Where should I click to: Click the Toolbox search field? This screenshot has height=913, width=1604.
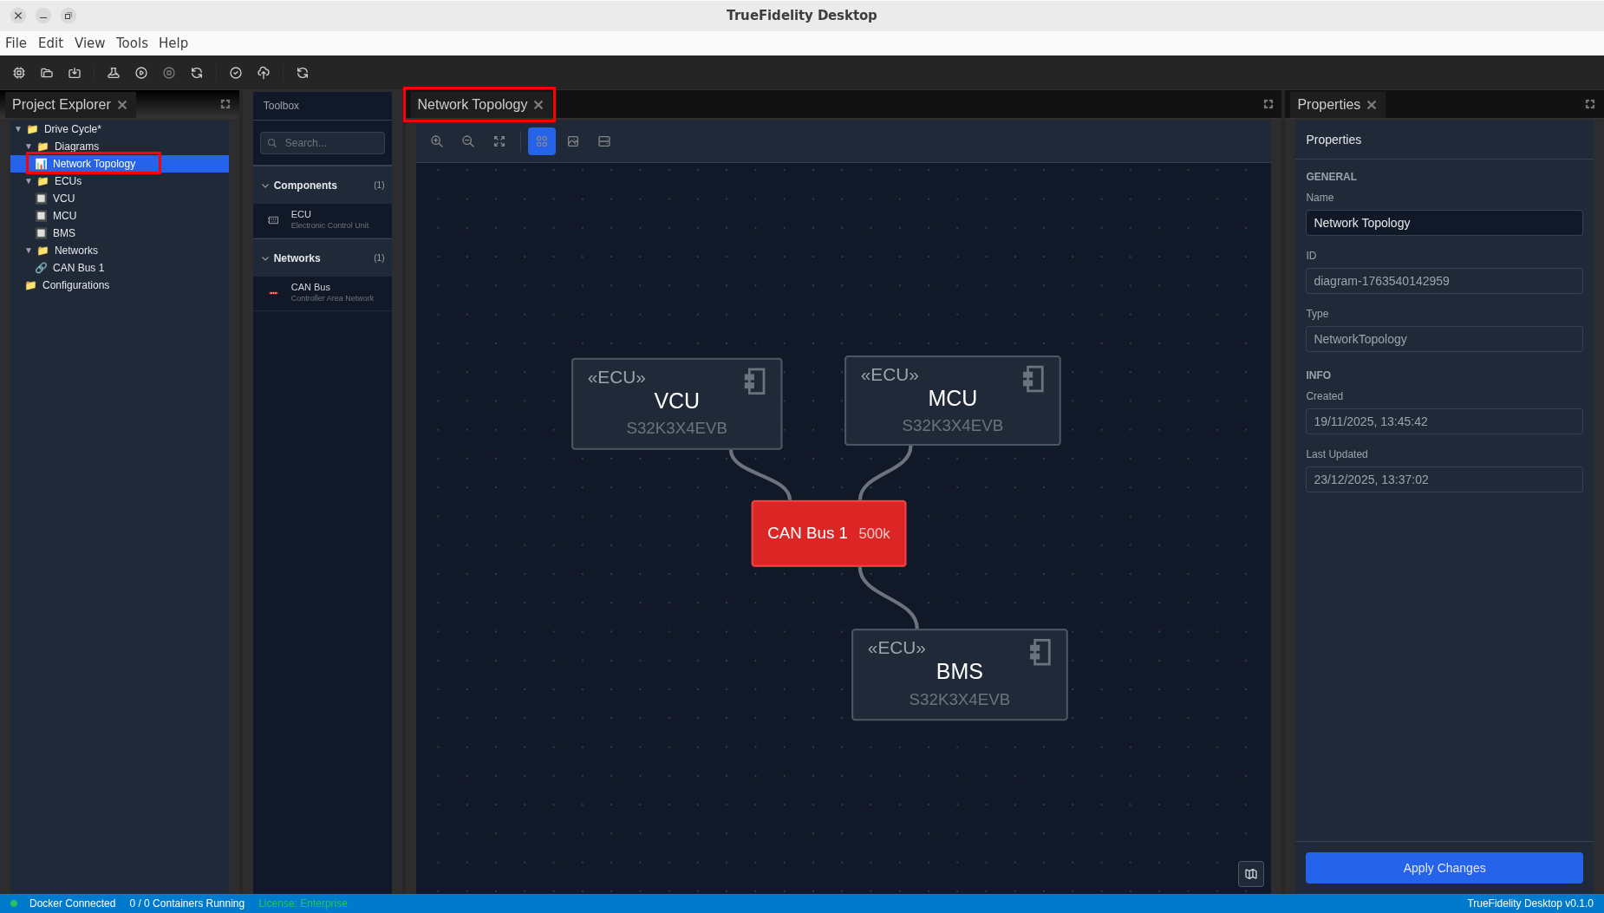(323, 143)
